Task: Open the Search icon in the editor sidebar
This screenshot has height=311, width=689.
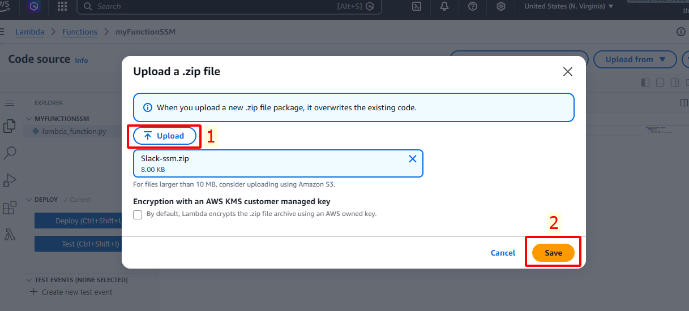Action: coord(10,153)
